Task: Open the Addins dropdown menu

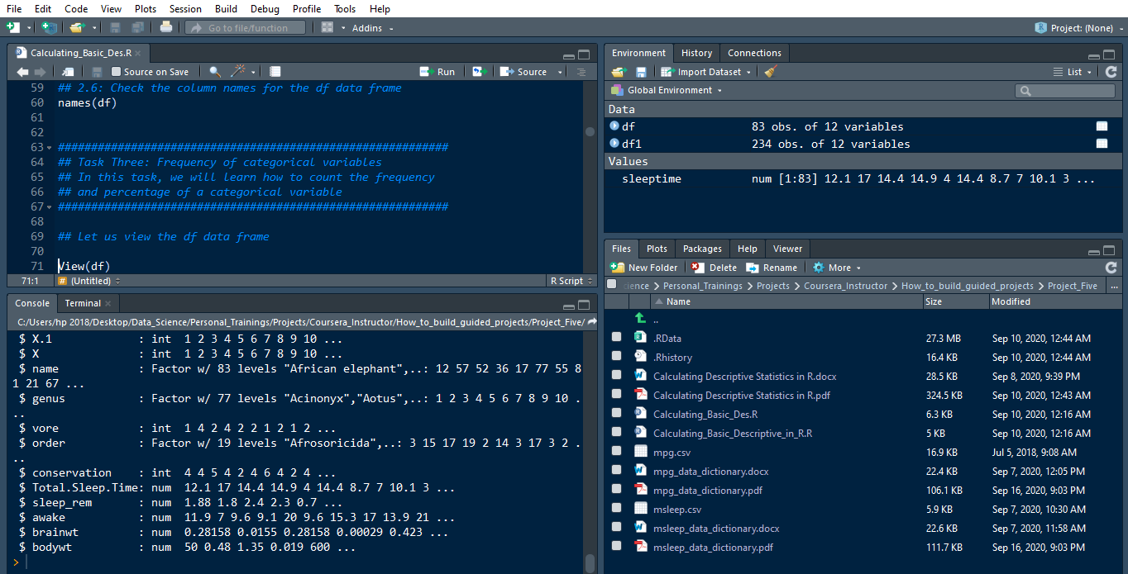Action: pos(372,28)
